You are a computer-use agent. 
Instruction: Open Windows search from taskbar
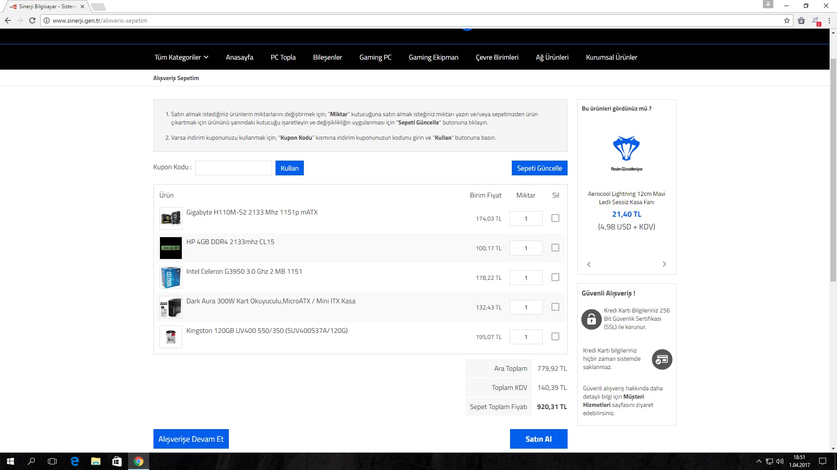click(x=31, y=461)
